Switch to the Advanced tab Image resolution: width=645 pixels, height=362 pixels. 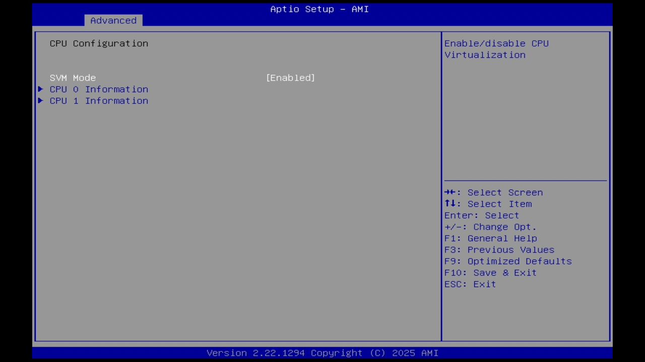click(113, 20)
